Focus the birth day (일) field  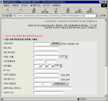click(50, 66)
